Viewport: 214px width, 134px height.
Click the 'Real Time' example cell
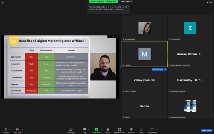click(x=71, y=57)
